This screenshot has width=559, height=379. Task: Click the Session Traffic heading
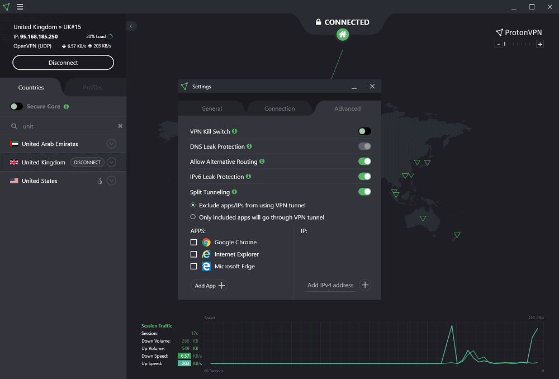pos(157,326)
